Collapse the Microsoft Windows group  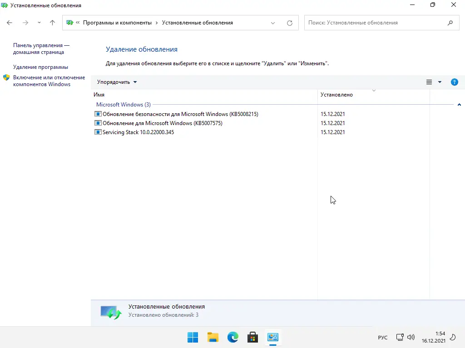point(459,105)
